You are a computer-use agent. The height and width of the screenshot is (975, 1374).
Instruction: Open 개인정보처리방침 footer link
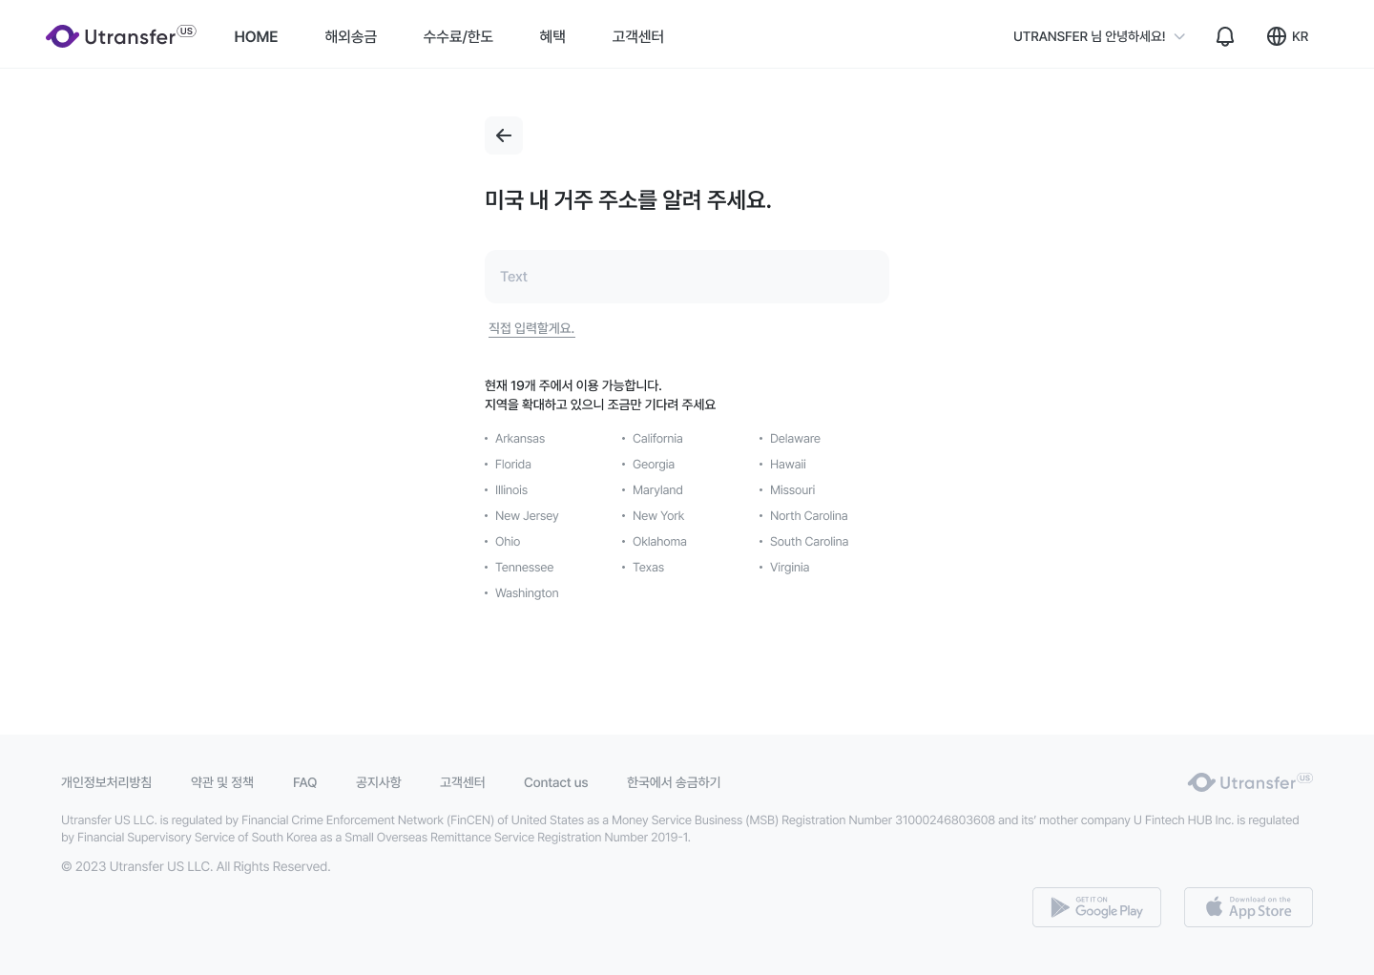click(106, 782)
